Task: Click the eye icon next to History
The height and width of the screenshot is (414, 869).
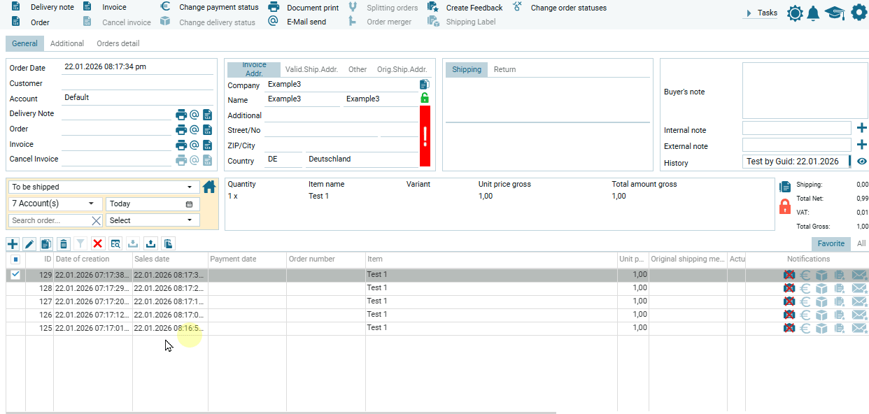Action: point(862,162)
